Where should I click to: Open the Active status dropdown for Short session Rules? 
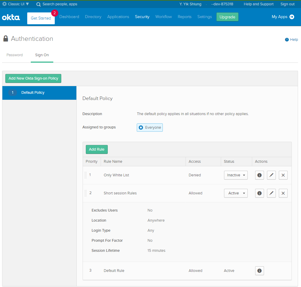coord(236,193)
